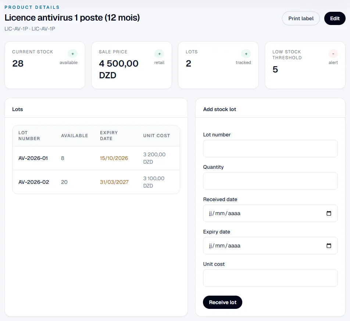The image size is (350, 321).
Task: Click the Expiry Date column header
Action: point(109,136)
